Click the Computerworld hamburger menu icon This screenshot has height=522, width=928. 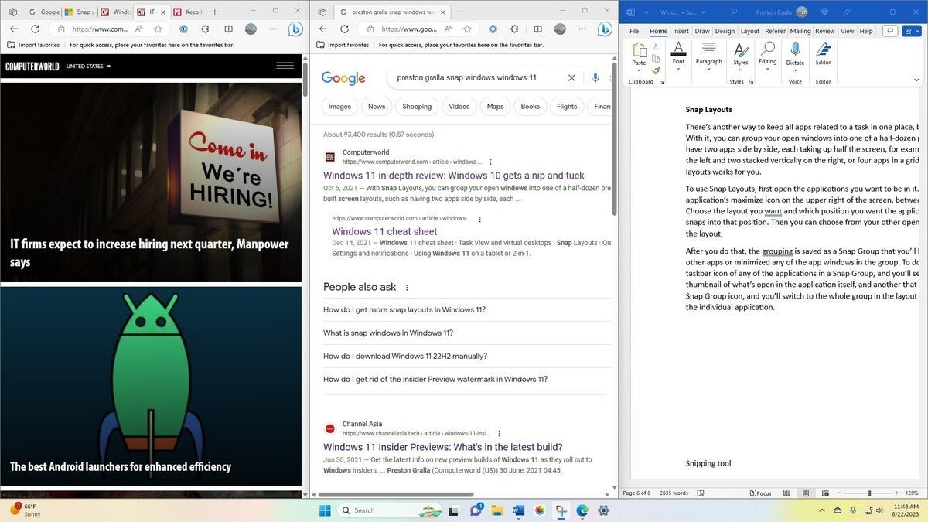pyautogui.click(x=285, y=66)
